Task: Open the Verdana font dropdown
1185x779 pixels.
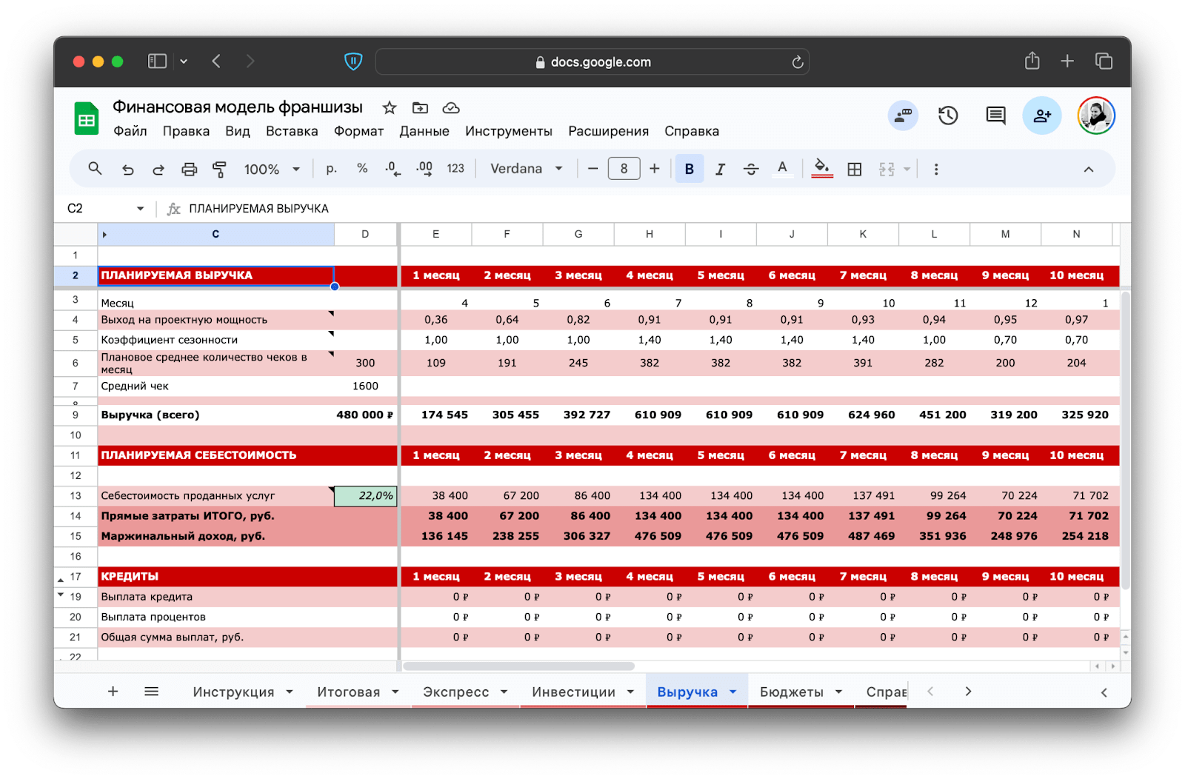Action: pyautogui.click(x=526, y=169)
